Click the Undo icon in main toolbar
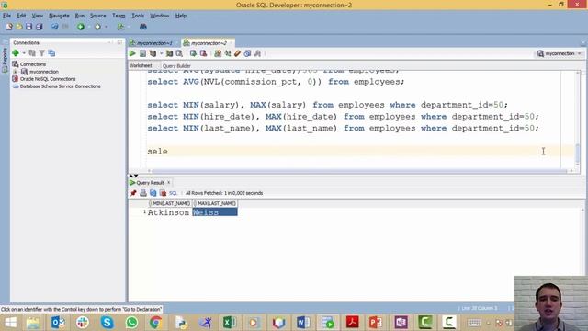This screenshot has width=588, height=331. pos(55,27)
